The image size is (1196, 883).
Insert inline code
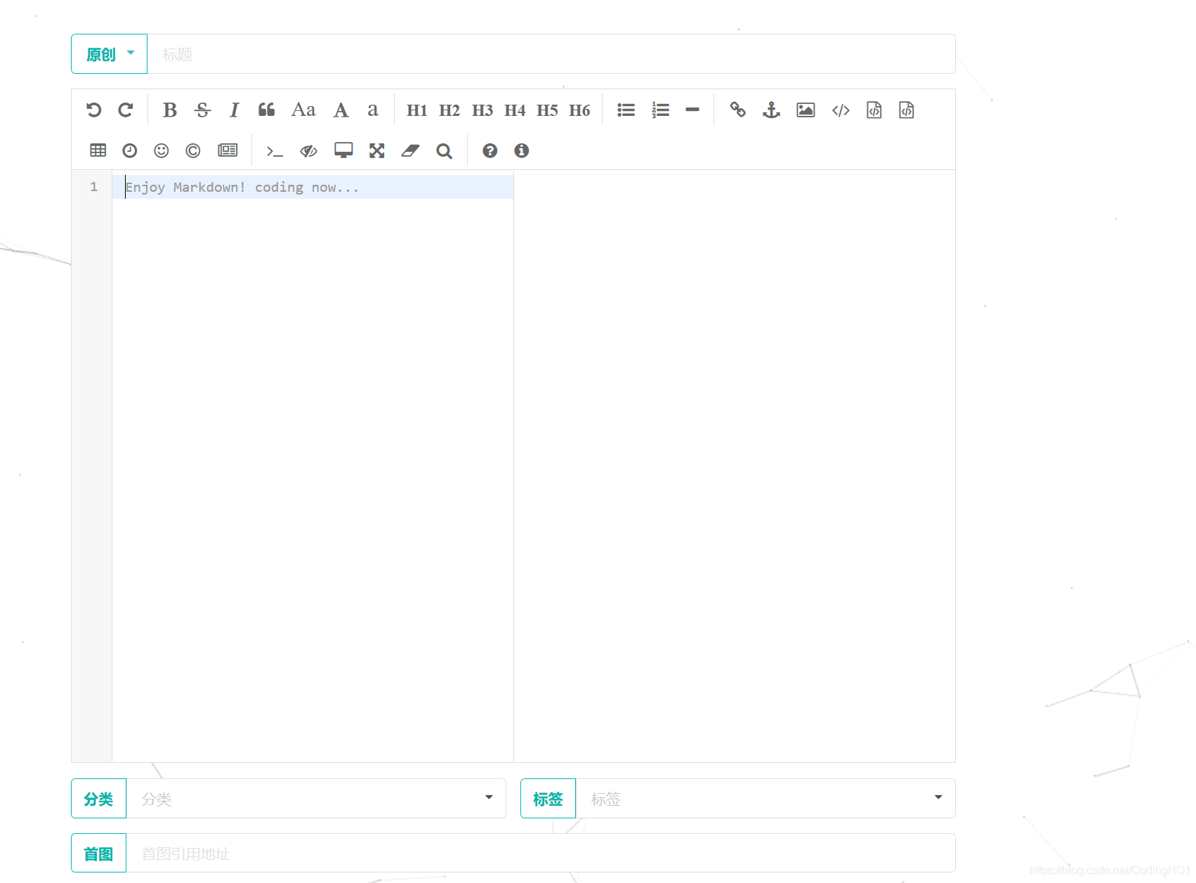pyautogui.click(x=841, y=110)
